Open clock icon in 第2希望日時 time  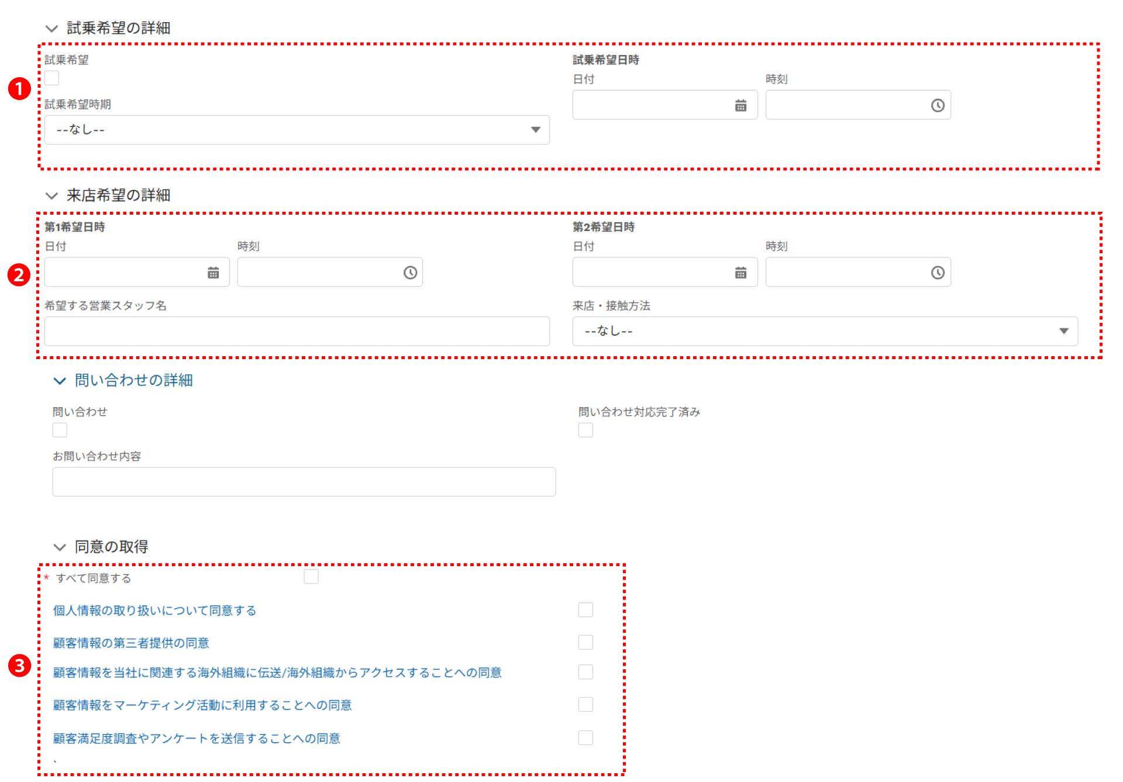click(938, 273)
